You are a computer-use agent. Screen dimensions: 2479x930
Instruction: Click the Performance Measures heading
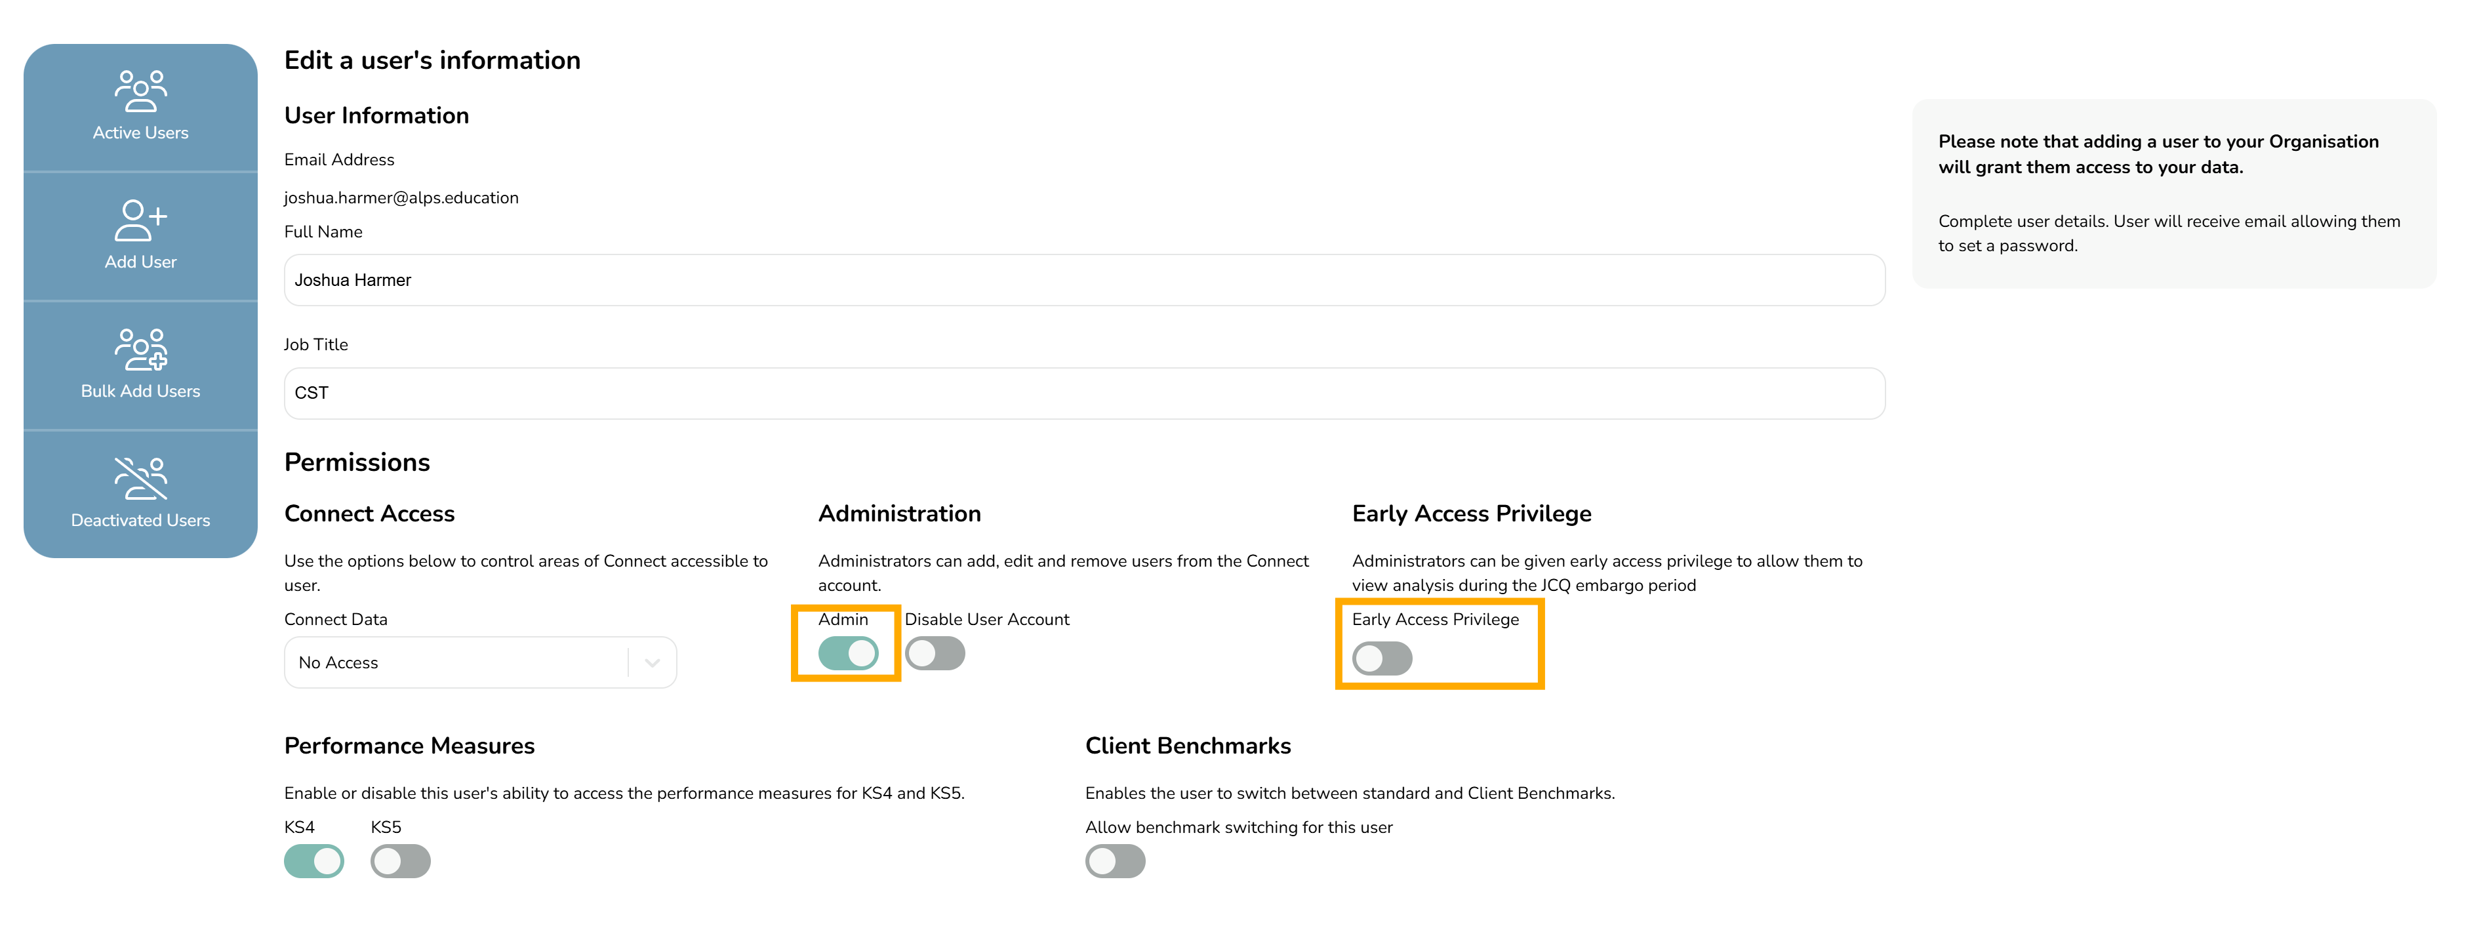coord(409,745)
